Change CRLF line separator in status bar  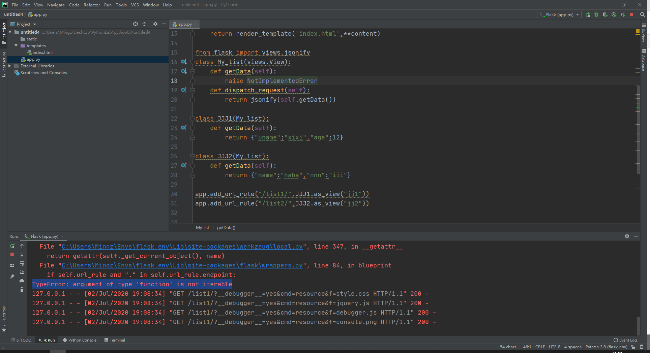[x=540, y=347]
